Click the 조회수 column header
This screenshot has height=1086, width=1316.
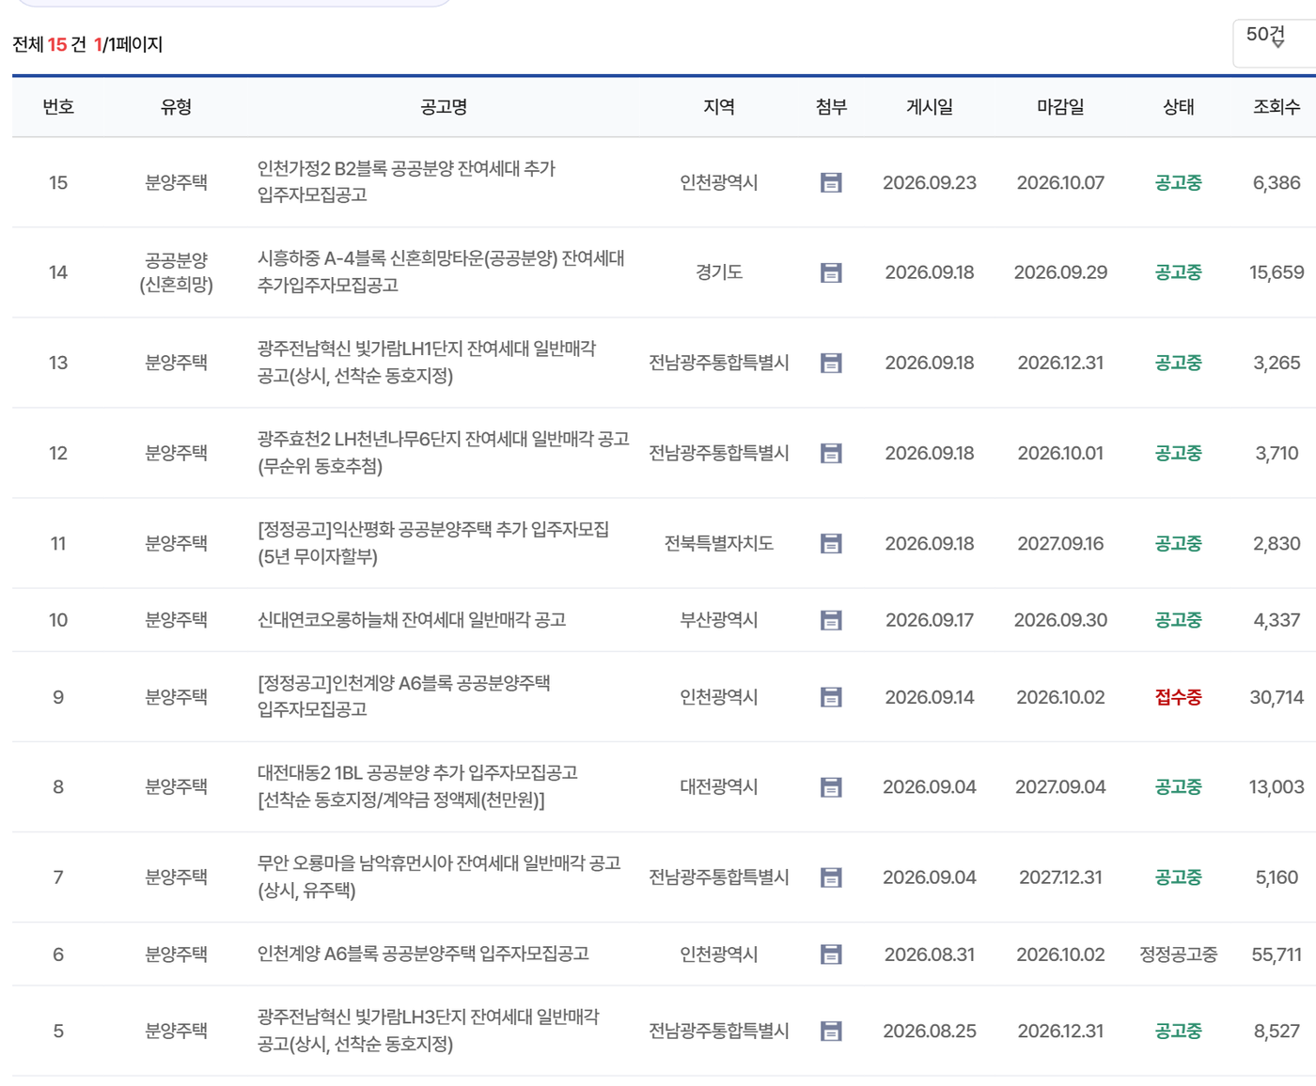point(1277,107)
